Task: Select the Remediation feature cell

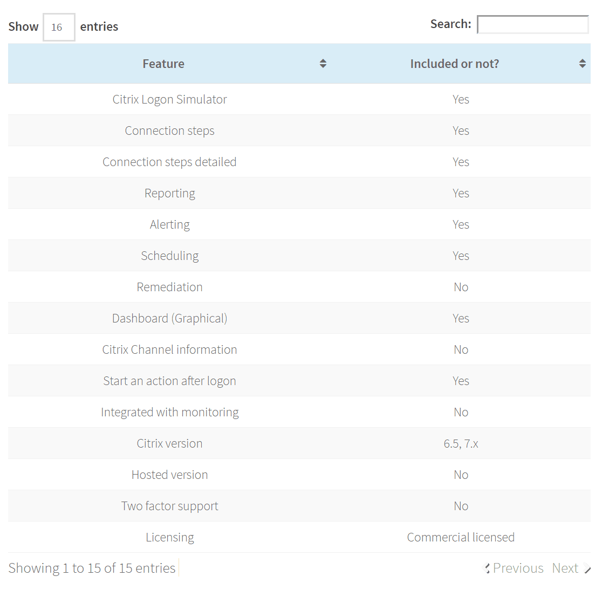Action: pyautogui.click(x=170, y=287)
